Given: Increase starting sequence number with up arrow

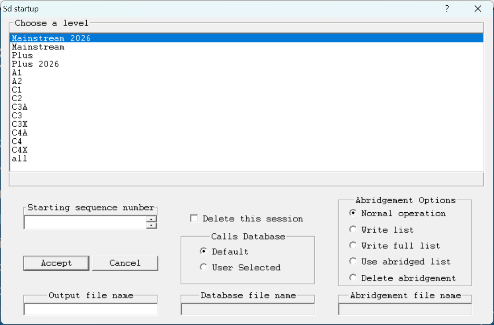Looking at the screenshot, I should click(x=151, y=219).
